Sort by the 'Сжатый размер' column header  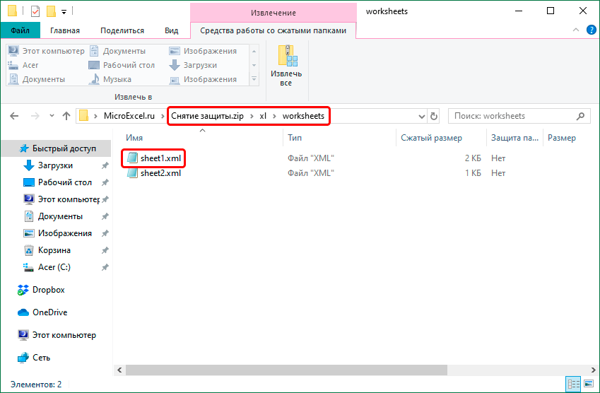click(x=431, y=138)
